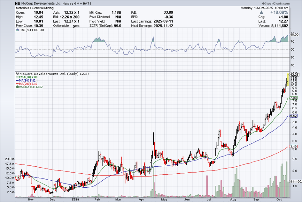This screenshot has height=202, width=302.
Task: Click the Open value 10.84
Action: point(38,12)
